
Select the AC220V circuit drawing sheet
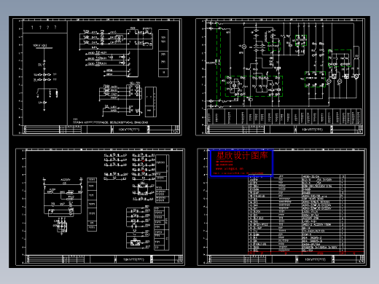[100, 207]
